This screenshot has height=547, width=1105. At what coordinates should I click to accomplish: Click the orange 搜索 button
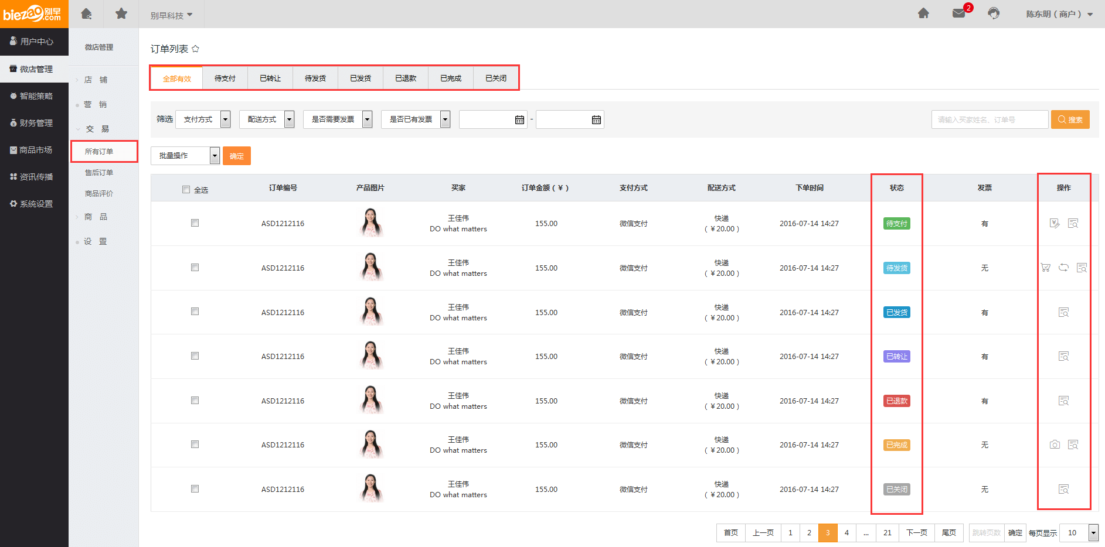[x=1070, y=119]
